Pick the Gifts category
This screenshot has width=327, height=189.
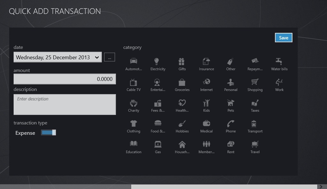[x=181, y=61]
